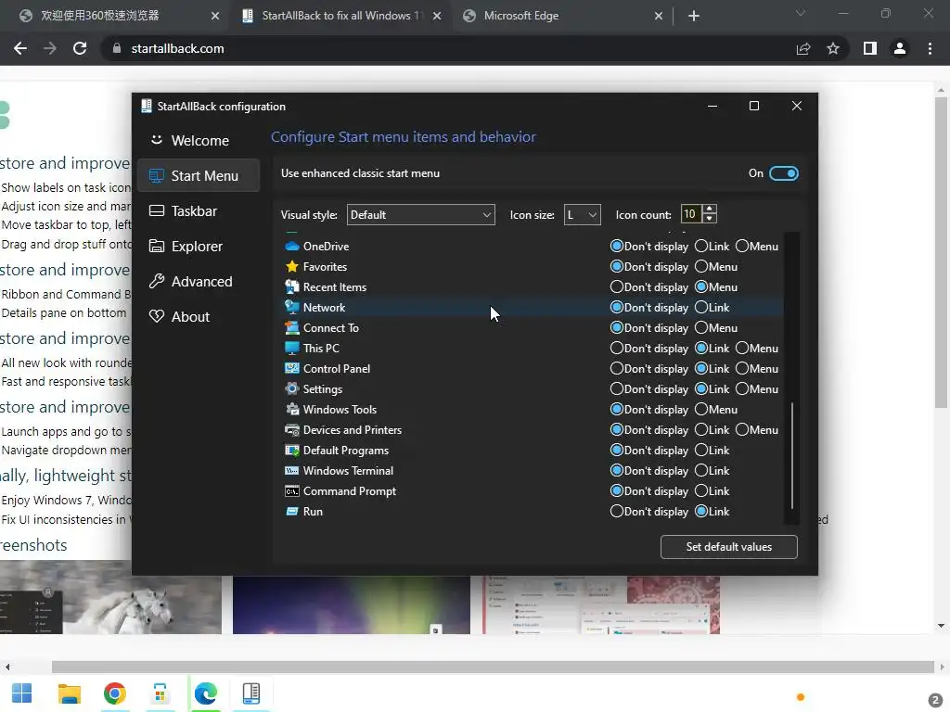Close the StartAllBack browser tab
950x712 pixels.
point(437,17)
